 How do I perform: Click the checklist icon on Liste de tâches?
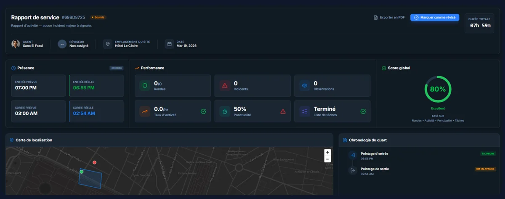(x=304, y=111)
